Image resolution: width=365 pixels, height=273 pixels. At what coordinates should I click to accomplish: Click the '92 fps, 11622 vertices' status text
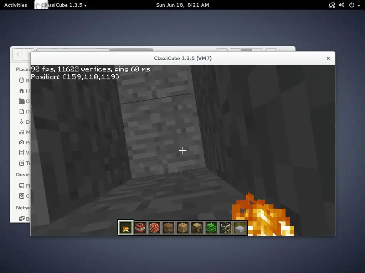pos(91,69)
